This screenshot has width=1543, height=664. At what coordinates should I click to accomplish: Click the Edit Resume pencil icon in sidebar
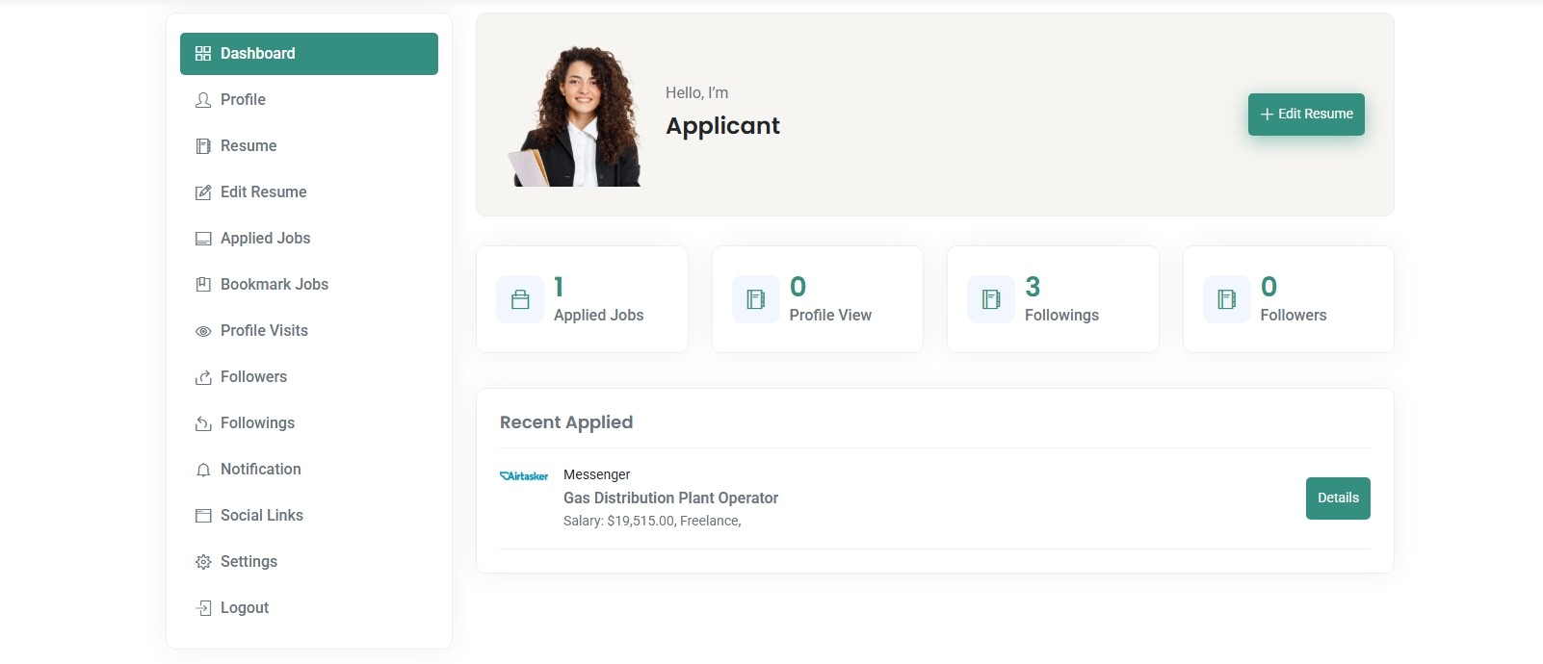[x=203, y=192]
